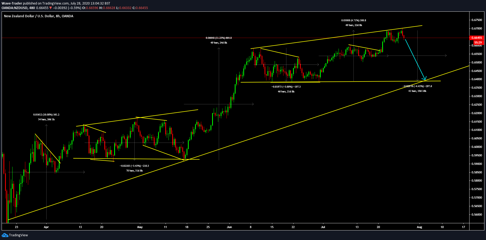Click the open value O:0.66596 in the header
486x240 pixels.
point(90,8)
